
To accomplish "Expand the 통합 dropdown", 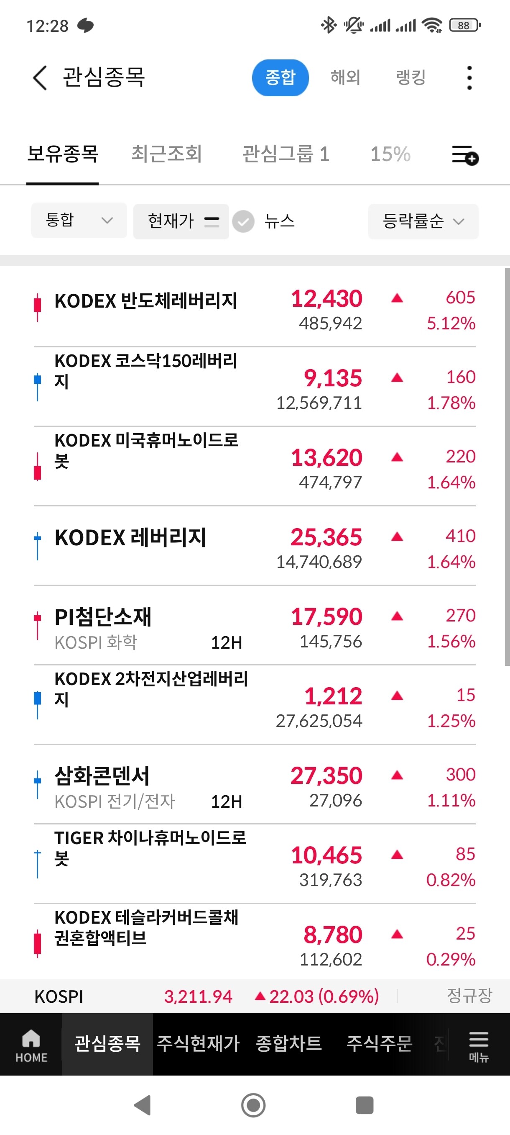I will (79, 220).
